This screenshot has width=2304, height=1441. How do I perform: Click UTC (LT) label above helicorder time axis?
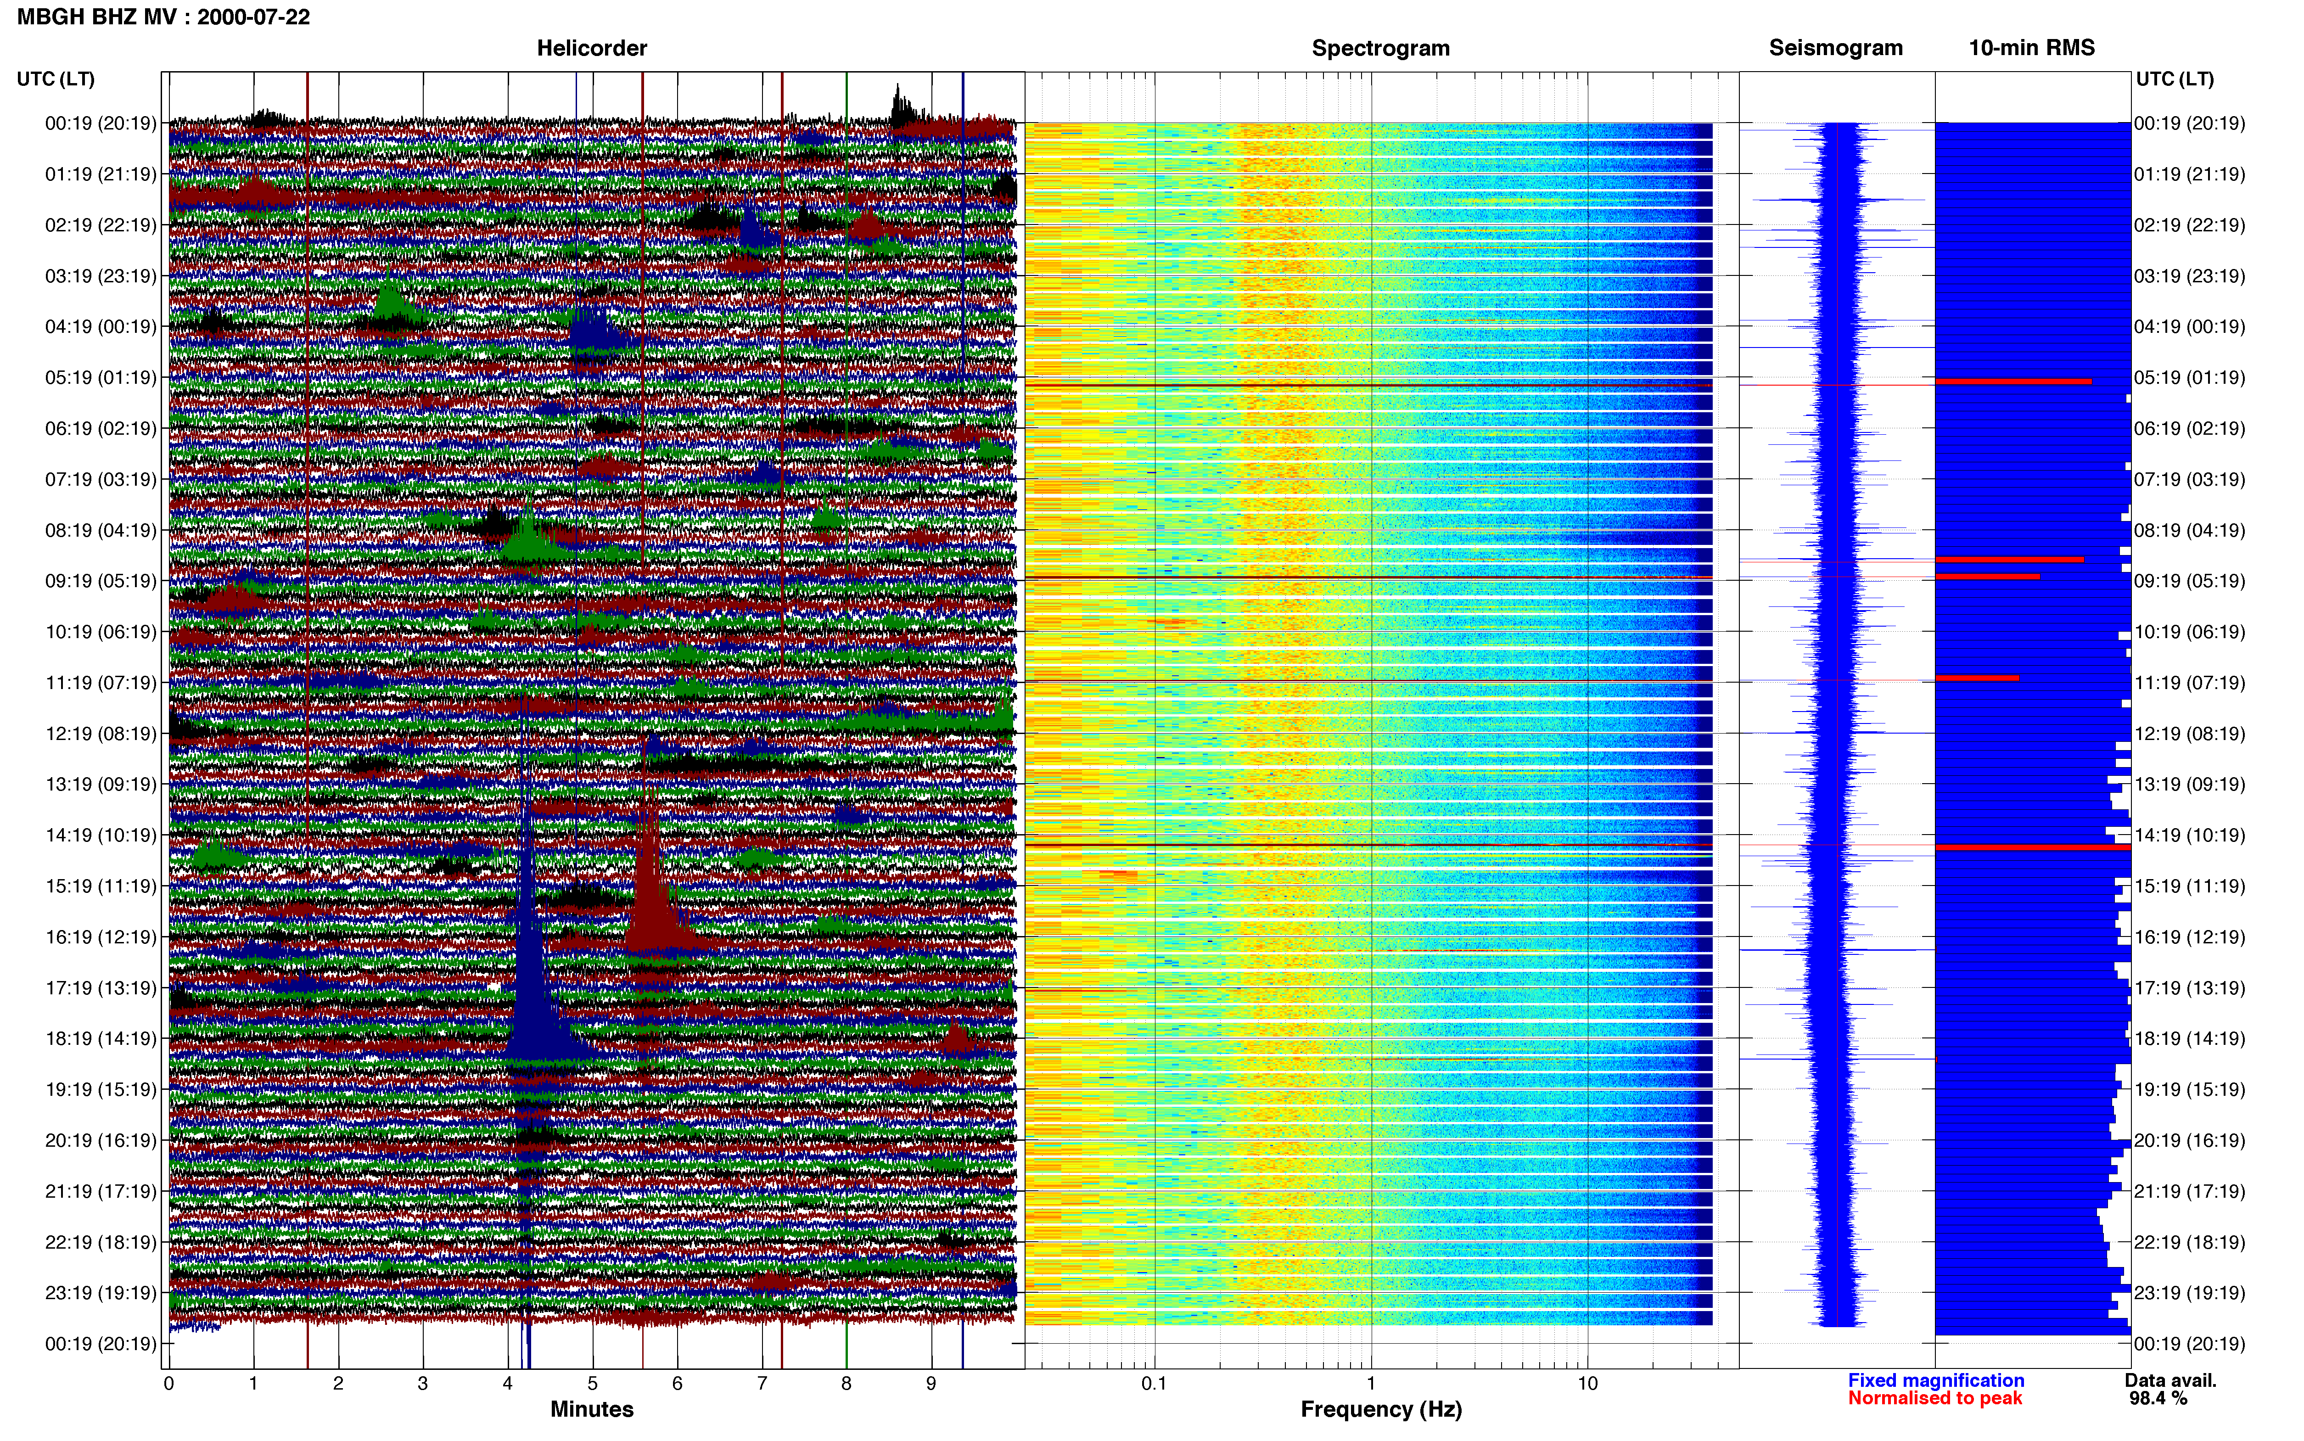coord(55,79)
